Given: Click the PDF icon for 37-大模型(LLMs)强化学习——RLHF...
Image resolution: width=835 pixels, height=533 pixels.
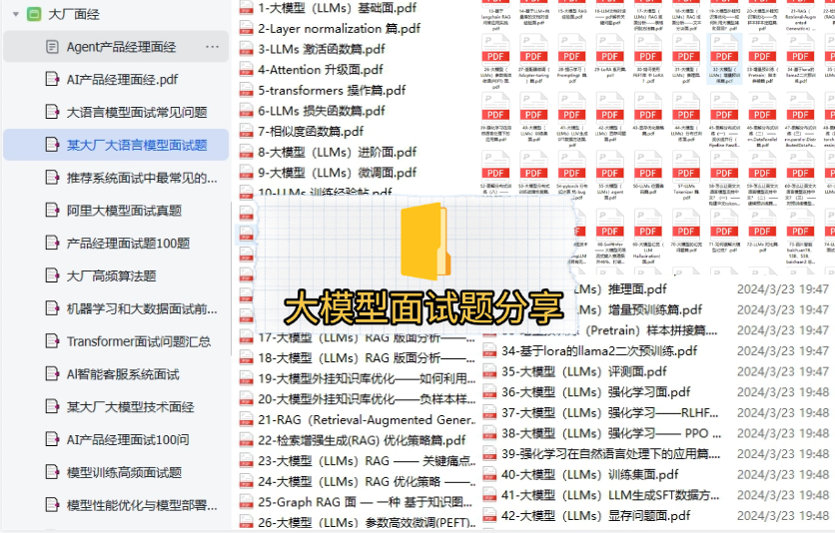Looking at the screenshot, I should [x=490, y=413].
